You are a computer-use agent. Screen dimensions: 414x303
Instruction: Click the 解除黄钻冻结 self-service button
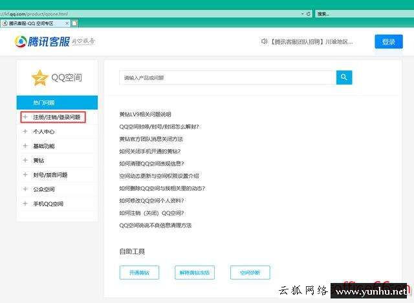coord(195,273)
